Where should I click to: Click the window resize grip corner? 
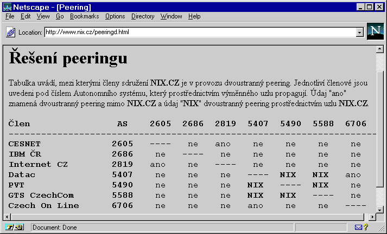(381, 228)
